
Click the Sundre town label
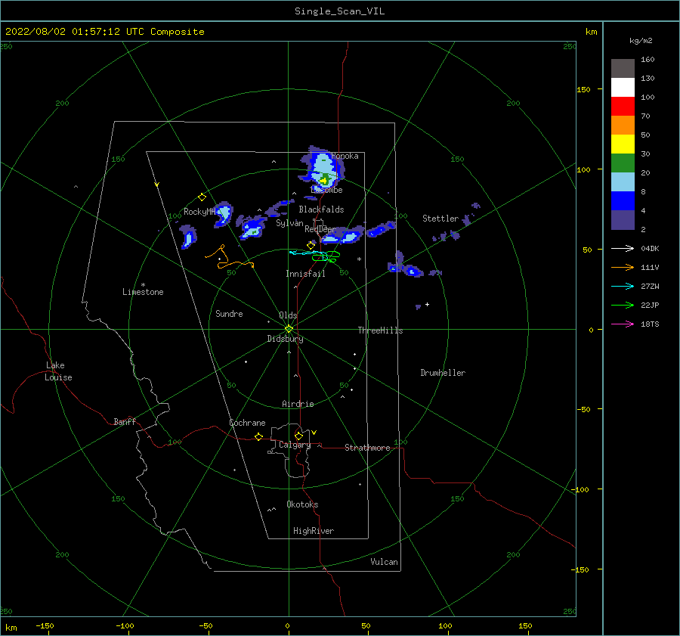pyautogui.click(x=229, y=314)
